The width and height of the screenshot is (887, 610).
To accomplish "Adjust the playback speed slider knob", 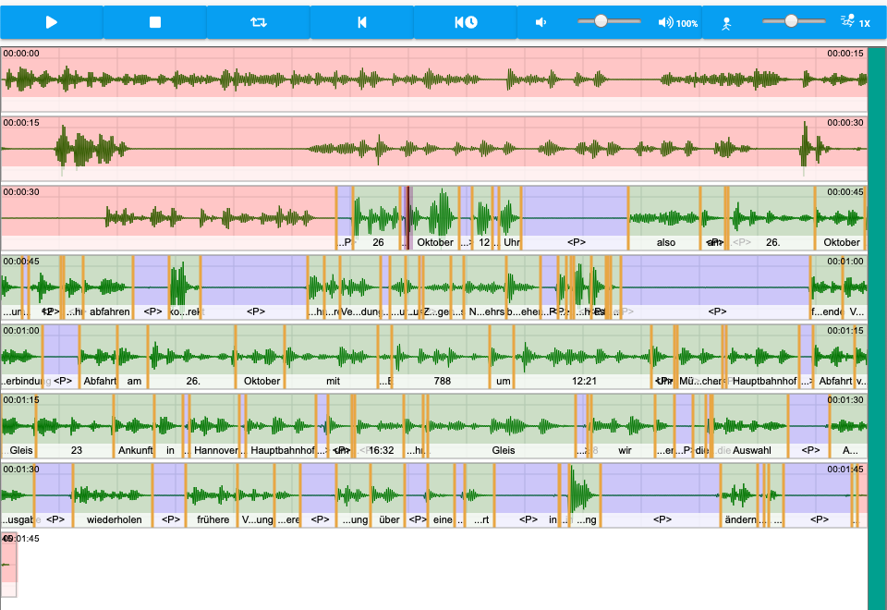I will [791, 21].
